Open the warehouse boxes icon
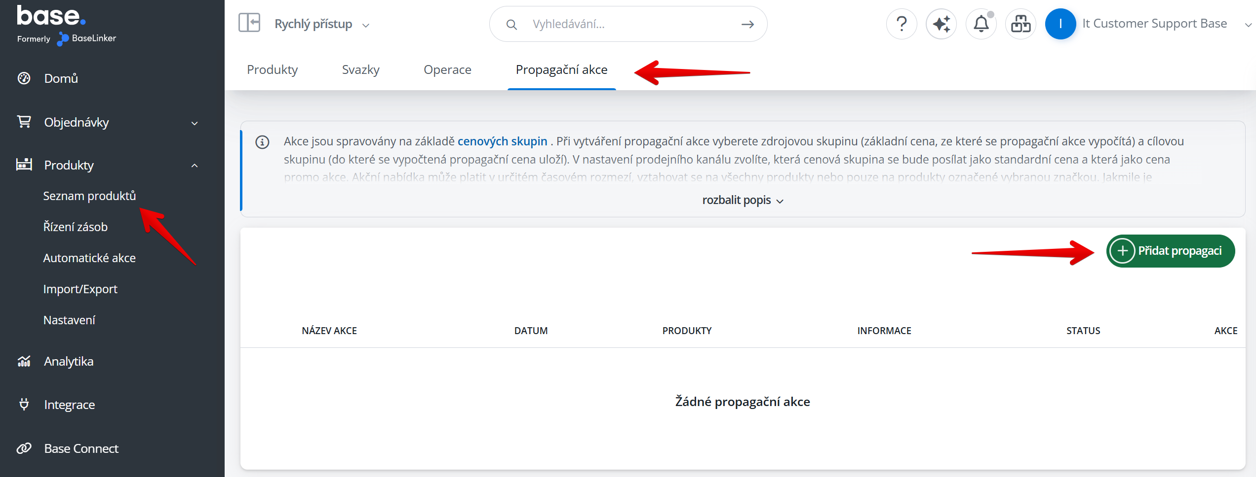Screen dimensions: 1256x477 click(1020, 24)
